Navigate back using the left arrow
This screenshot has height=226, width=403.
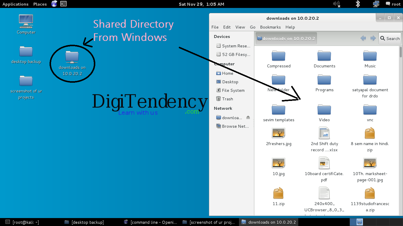coord(363,38)
